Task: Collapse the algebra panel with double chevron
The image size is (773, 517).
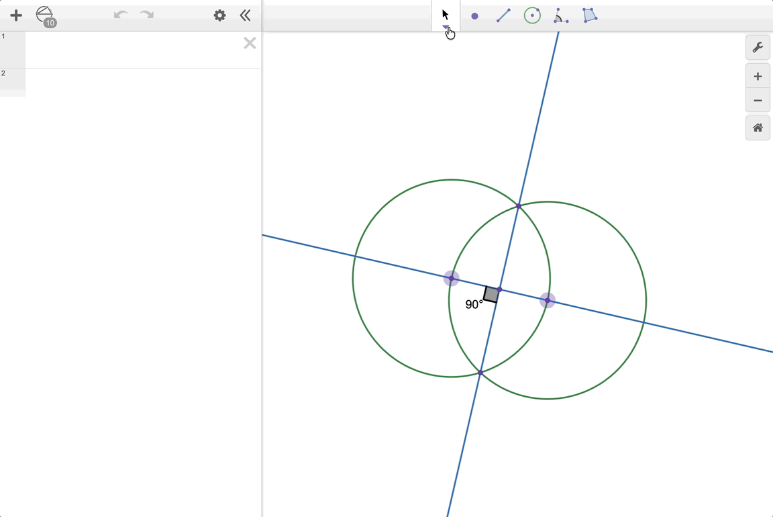Action: coord(245,15)
